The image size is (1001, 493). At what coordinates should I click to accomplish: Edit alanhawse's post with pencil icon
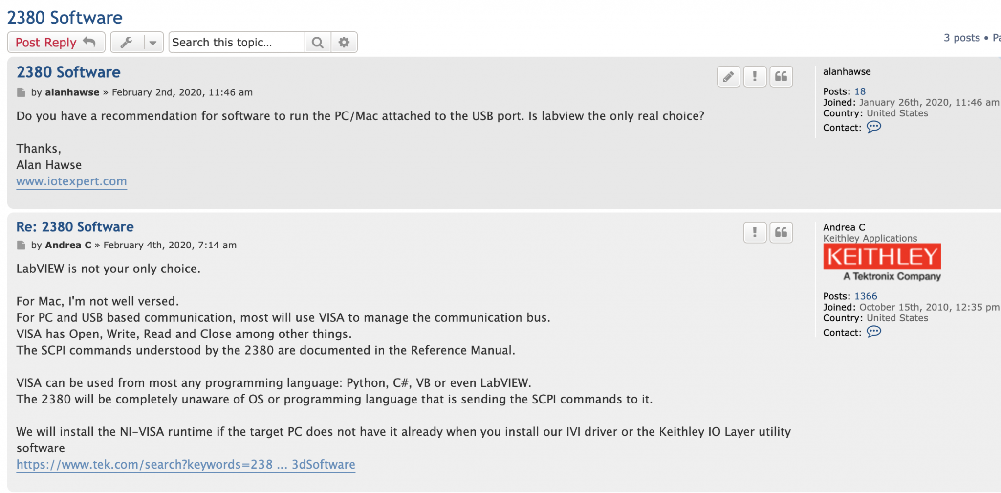coord(728,77)
